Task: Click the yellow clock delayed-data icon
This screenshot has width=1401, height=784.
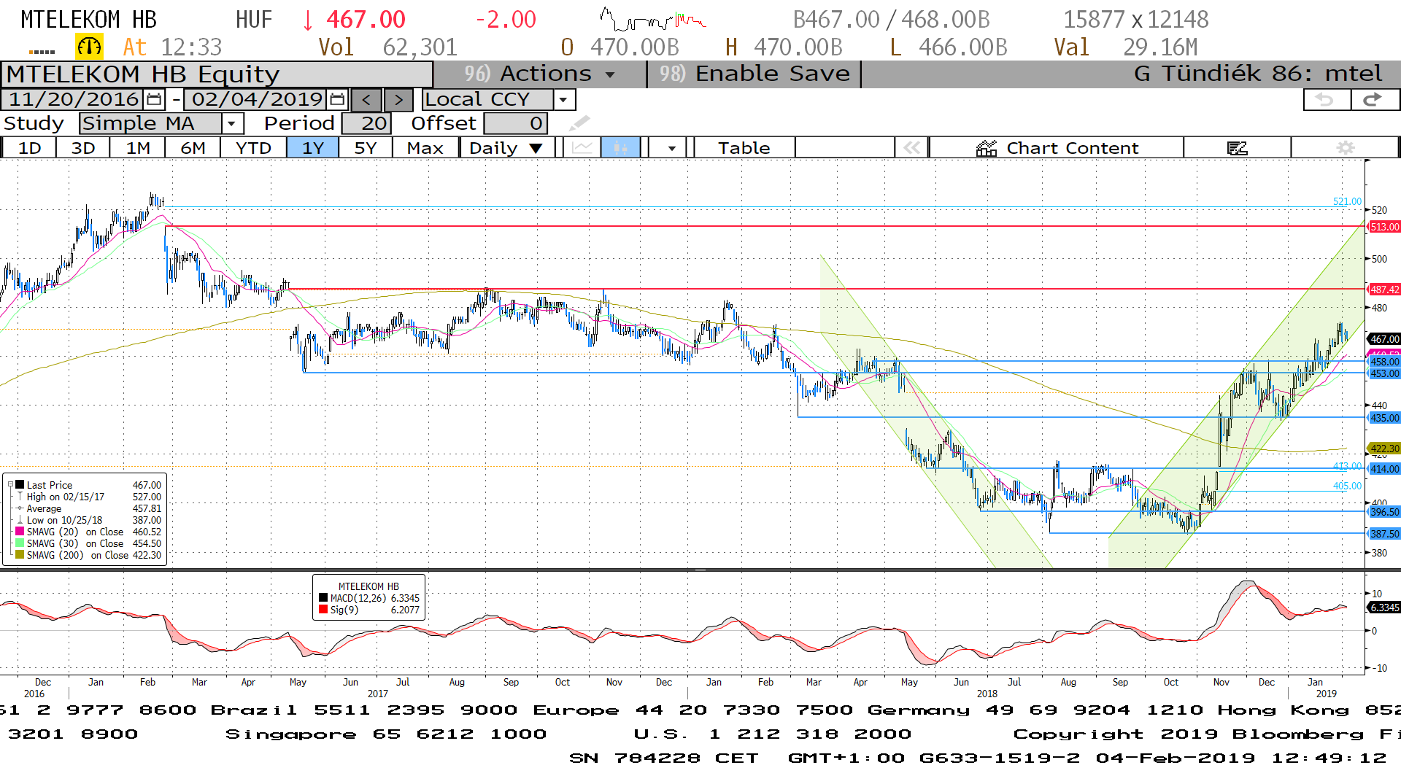Action: click(89, 47)
